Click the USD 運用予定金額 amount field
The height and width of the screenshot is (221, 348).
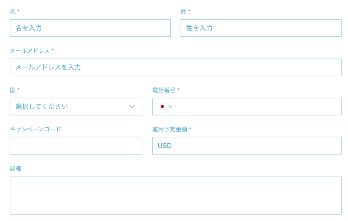tap(247, 146)
